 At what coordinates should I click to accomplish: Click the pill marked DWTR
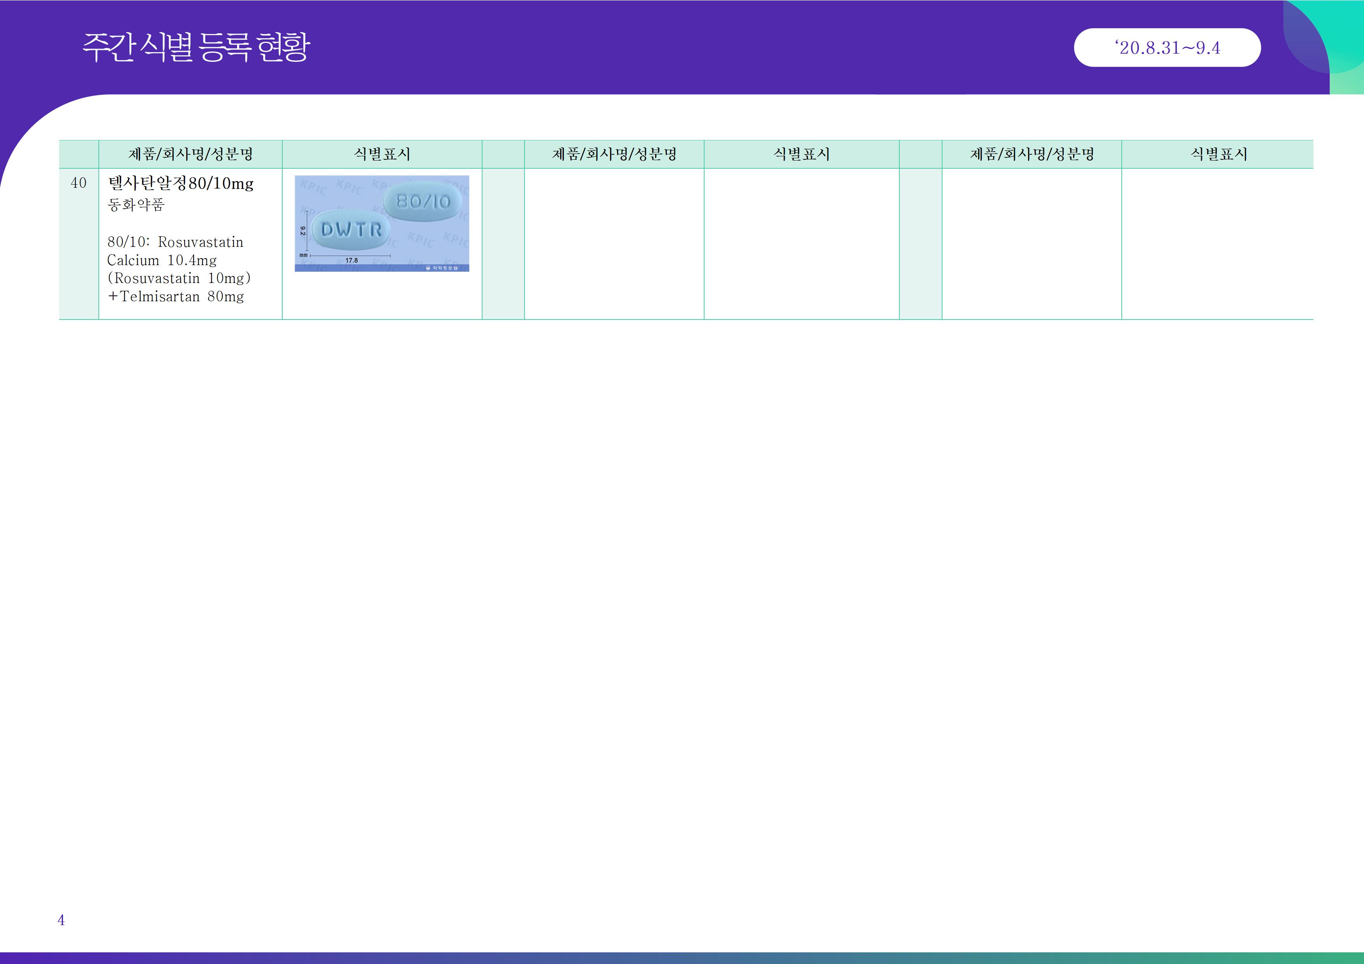click(350, 229)
